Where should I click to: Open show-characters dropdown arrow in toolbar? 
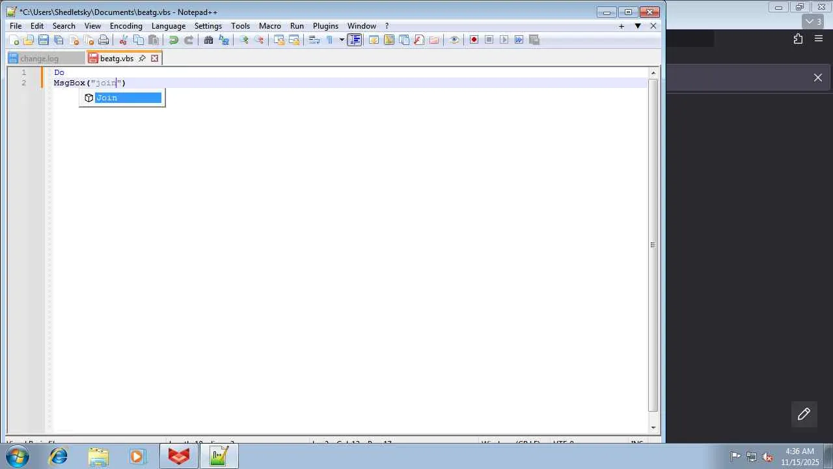coord(341,40)
